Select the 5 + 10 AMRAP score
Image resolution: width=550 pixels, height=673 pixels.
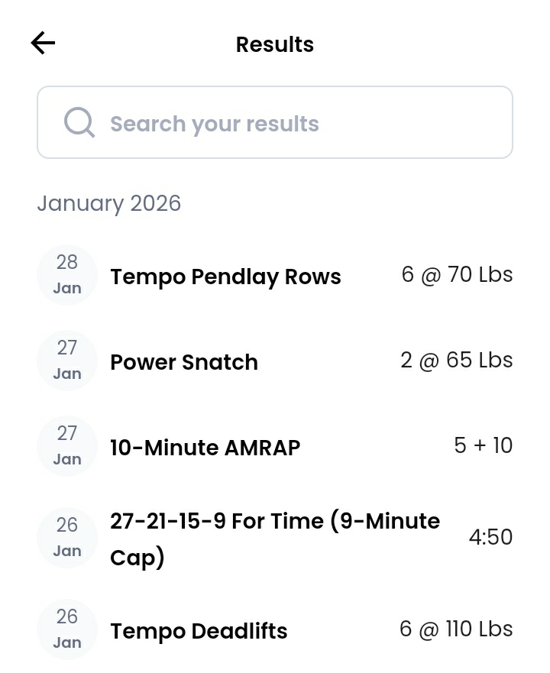(x=483, y=446)
